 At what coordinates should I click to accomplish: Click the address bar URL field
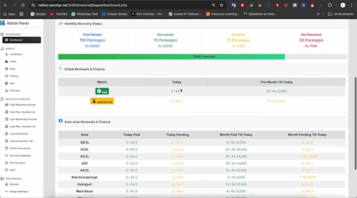(123, 5)
